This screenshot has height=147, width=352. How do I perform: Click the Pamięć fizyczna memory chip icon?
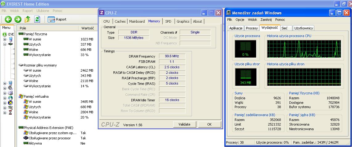click(21, 34)
